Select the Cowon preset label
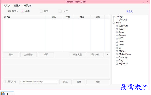Screen dimensions: 151x95 coord(122,35)
